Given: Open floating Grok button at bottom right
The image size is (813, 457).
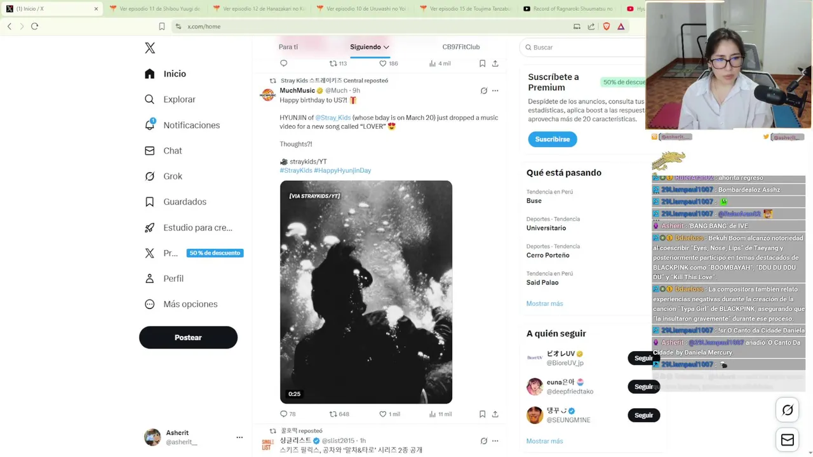Looking at the screenshot, I should [788, 410].
